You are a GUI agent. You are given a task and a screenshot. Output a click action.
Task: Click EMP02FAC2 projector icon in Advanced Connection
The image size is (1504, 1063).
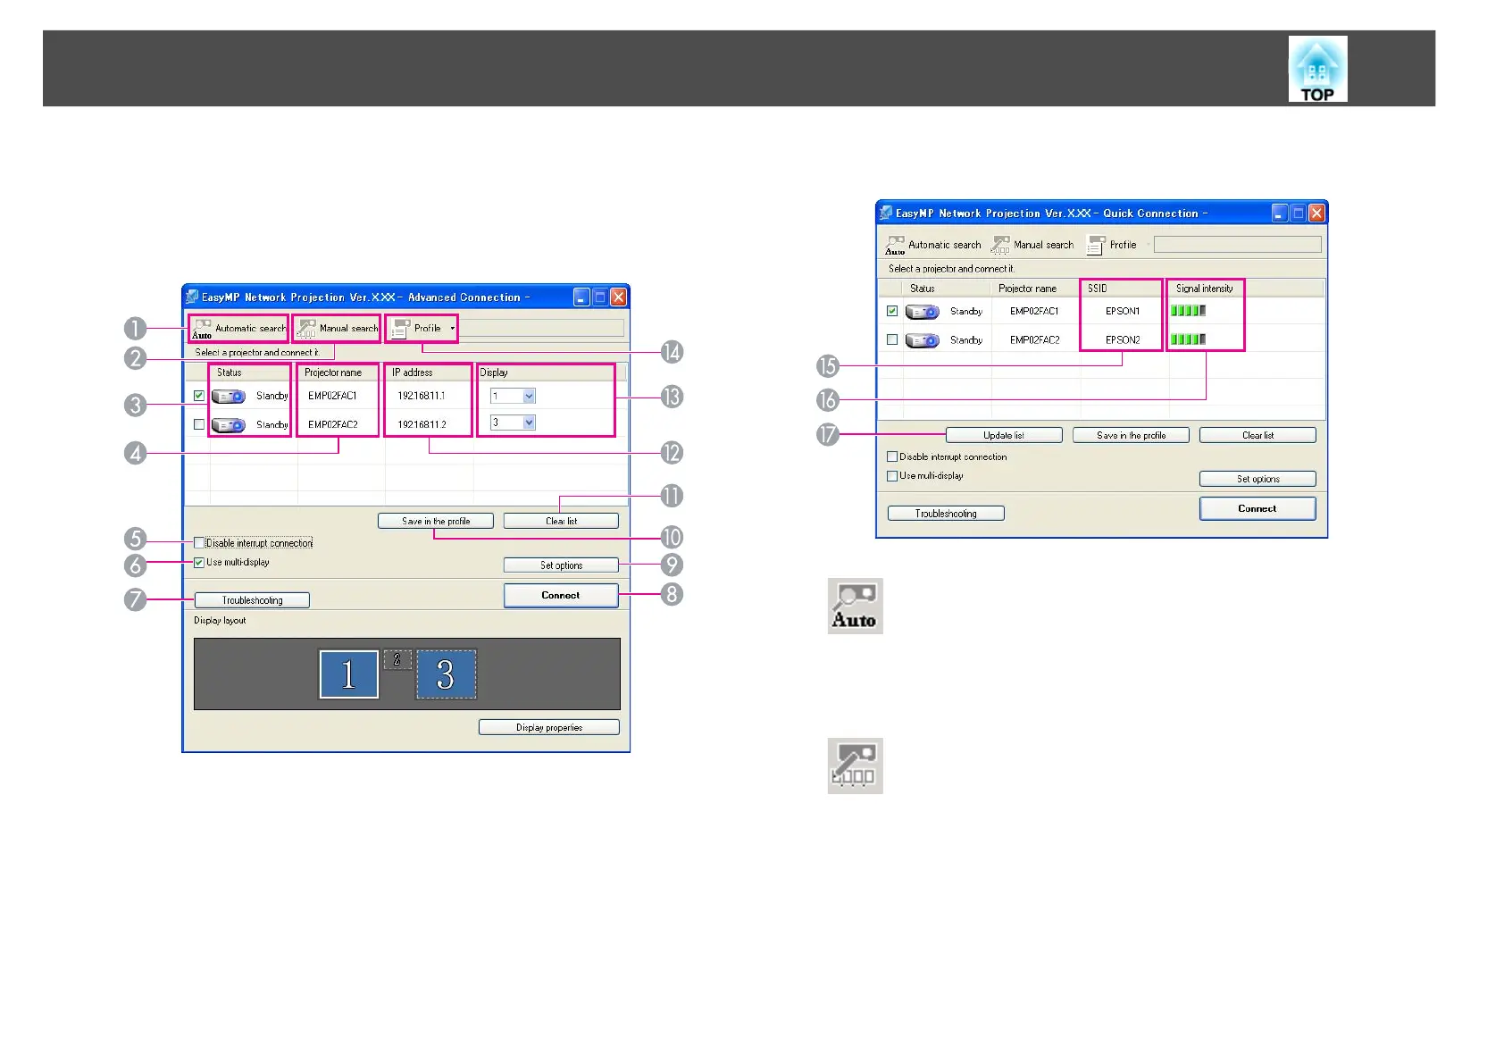tap(229, 425)
